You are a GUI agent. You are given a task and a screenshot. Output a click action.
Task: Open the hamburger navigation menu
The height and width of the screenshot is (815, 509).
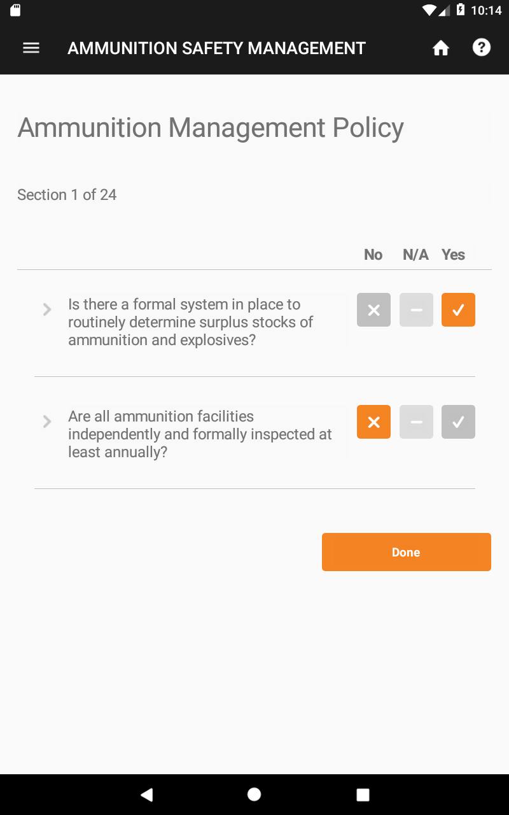(x=31, y=48)
